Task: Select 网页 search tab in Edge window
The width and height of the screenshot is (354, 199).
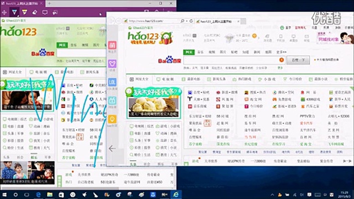Action: [x=62, y=45]
